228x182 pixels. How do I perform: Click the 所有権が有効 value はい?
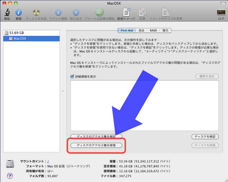coord(50,171)
